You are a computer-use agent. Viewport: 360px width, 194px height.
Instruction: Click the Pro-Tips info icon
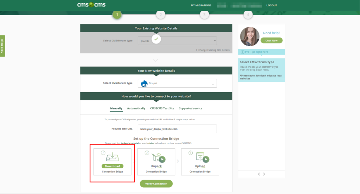(243, 52)
